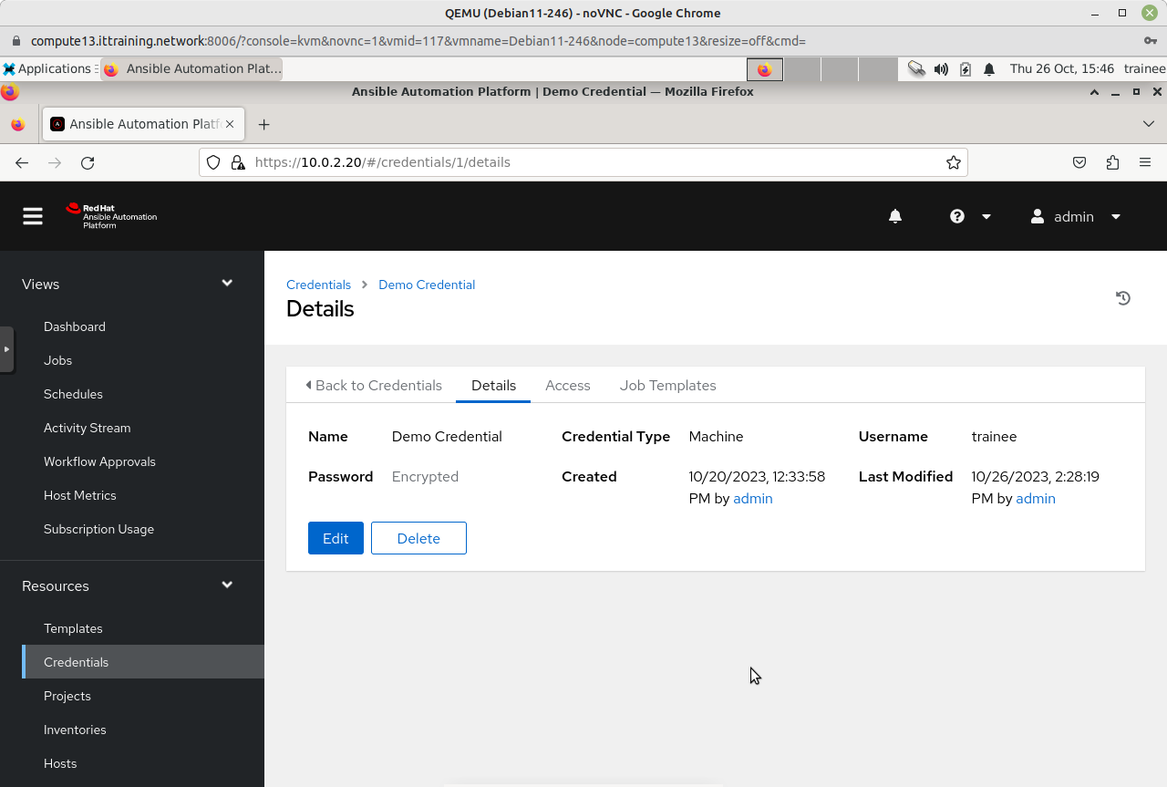Viewport: 1167px width, 787px height.
Task: Click the 'Encrypted' password value
Action: coord(425,476)
